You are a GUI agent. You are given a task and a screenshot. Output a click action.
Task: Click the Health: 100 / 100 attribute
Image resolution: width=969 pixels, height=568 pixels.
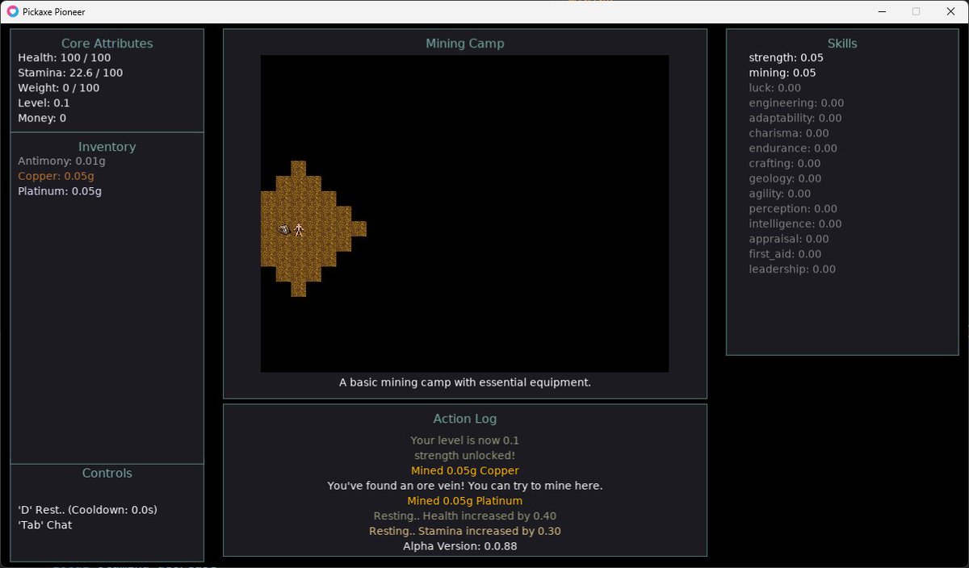65,58
